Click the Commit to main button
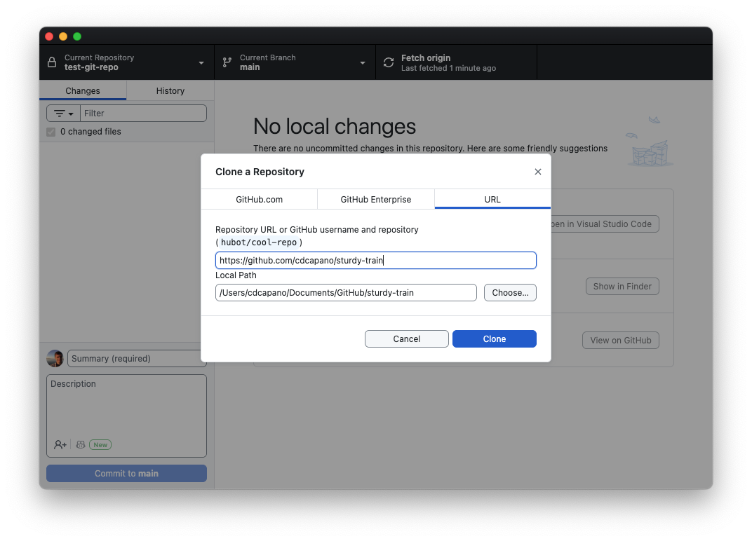752x541 pixels. [126, 474]
